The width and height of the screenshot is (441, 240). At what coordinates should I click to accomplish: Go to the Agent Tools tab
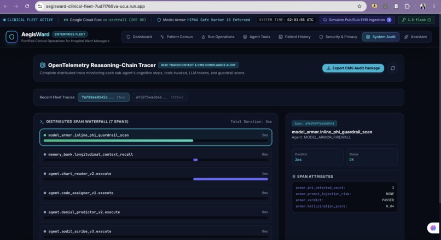(x=257, y=37)
